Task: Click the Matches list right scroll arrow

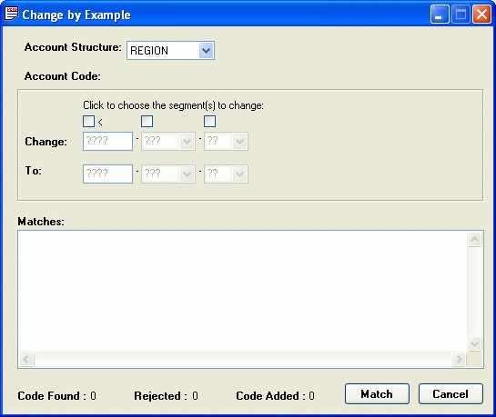Action: tap(459, 359)
